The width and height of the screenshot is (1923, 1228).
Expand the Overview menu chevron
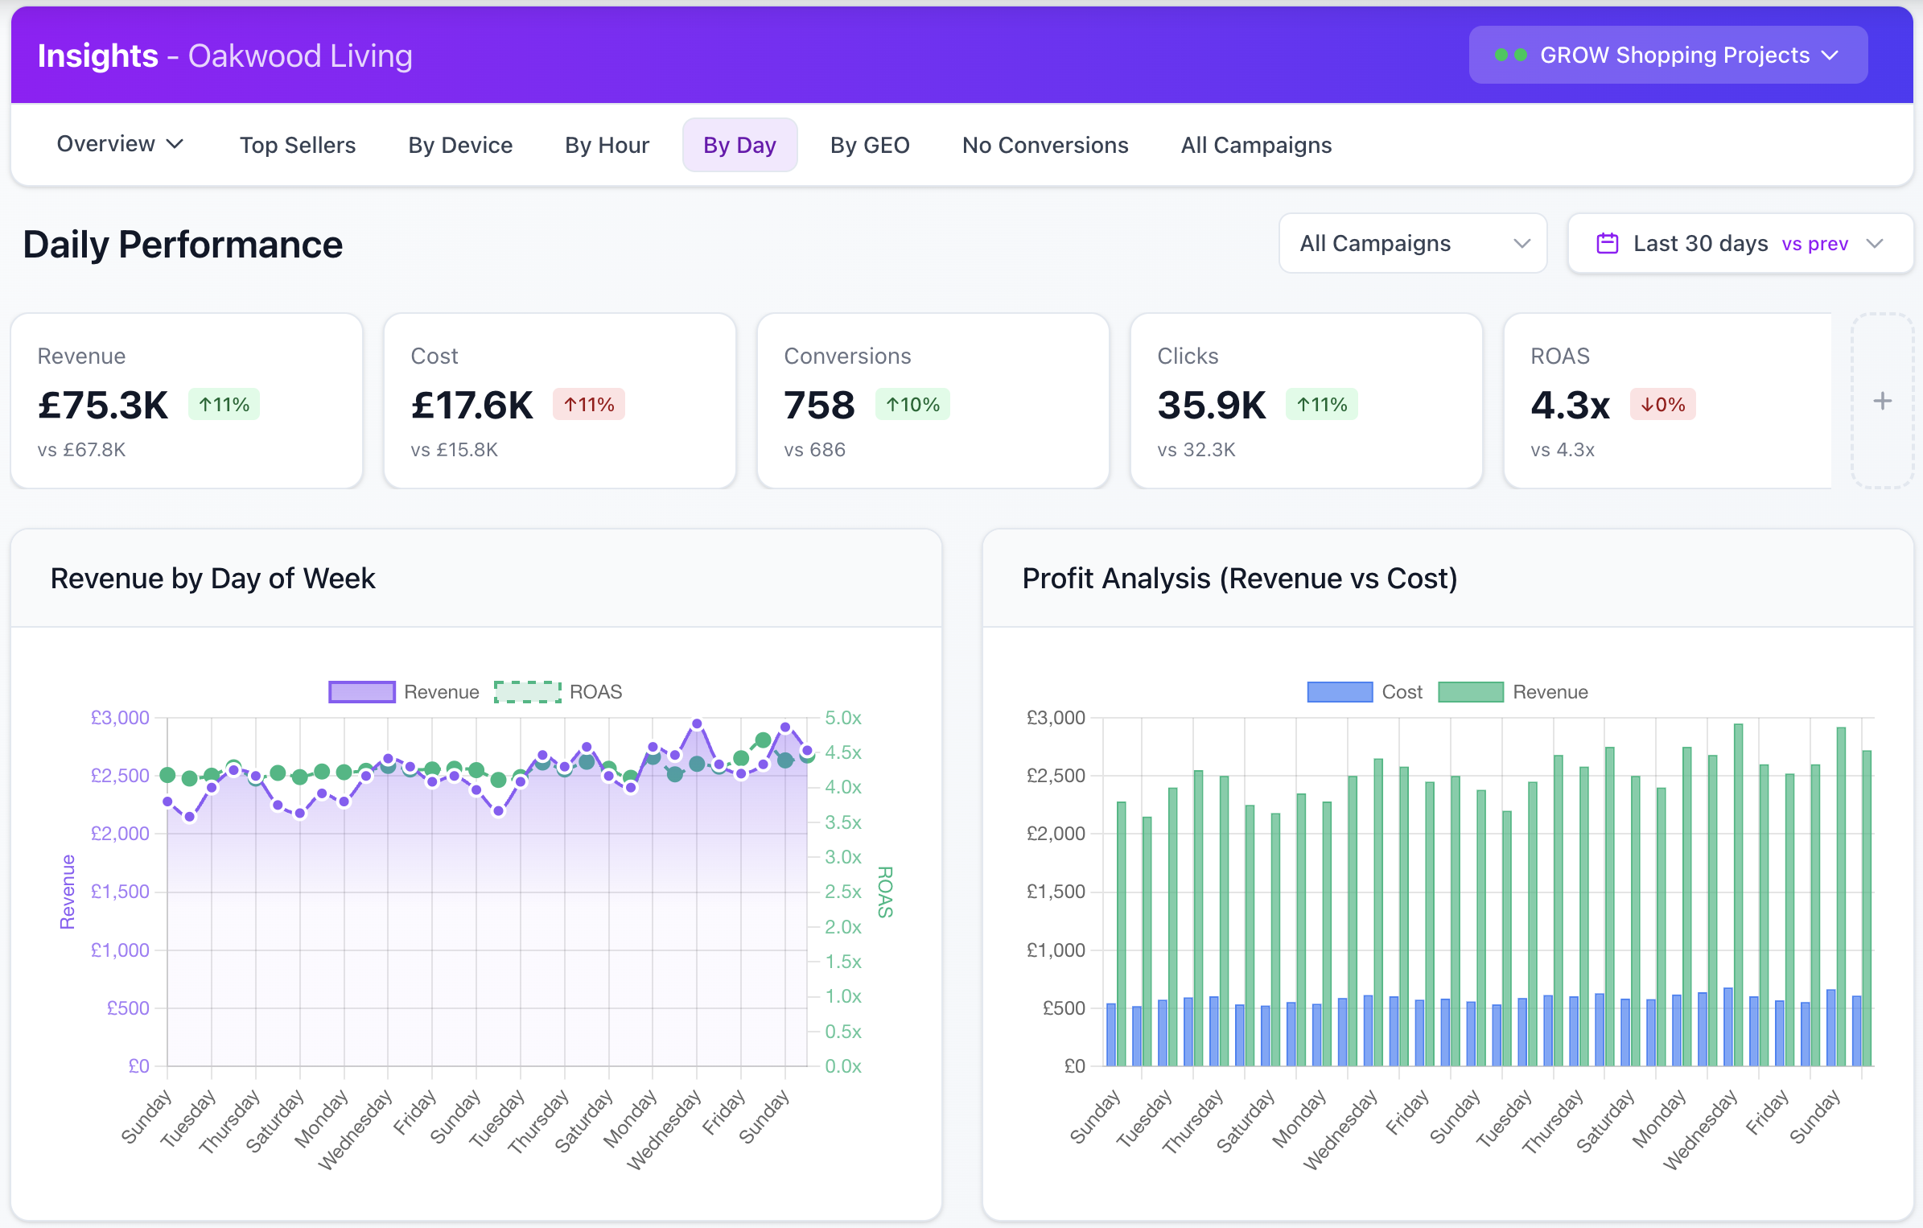point(175,144)
